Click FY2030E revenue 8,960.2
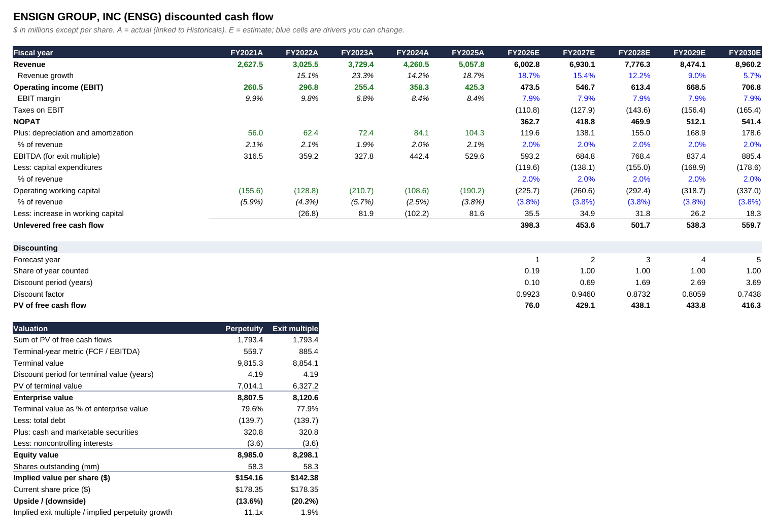The height and width of the screenshot is (529, 774). click(748, 64)
